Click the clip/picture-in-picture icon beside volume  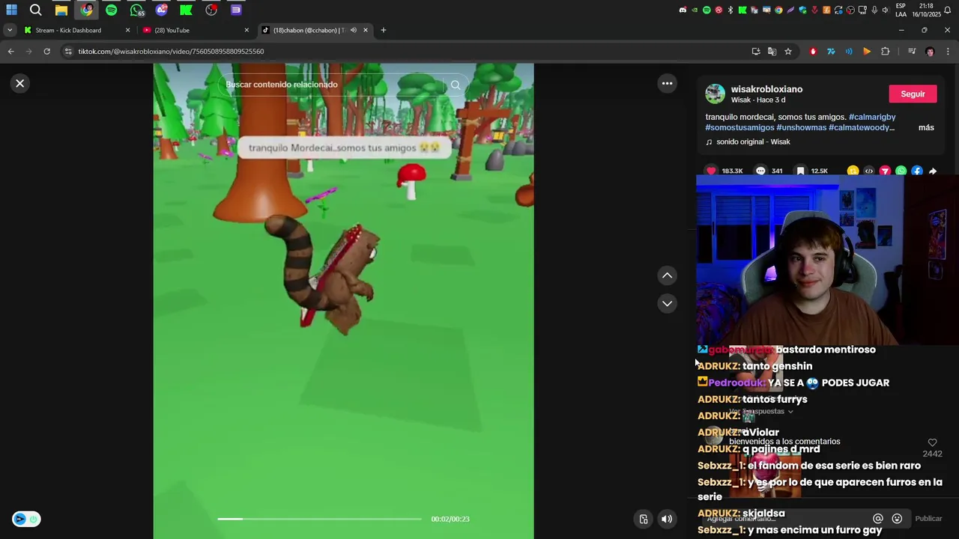[644, 519]
